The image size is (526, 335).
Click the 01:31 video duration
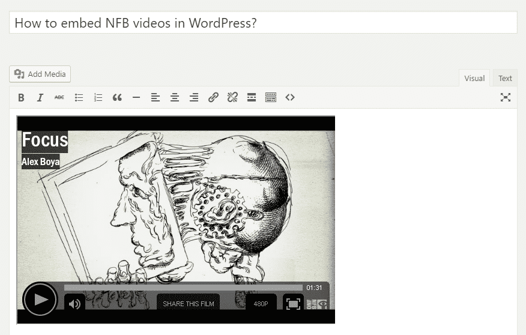pyautogui.click(x=314, y=288)
